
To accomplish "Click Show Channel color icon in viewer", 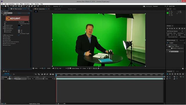I will pos(58,69).
